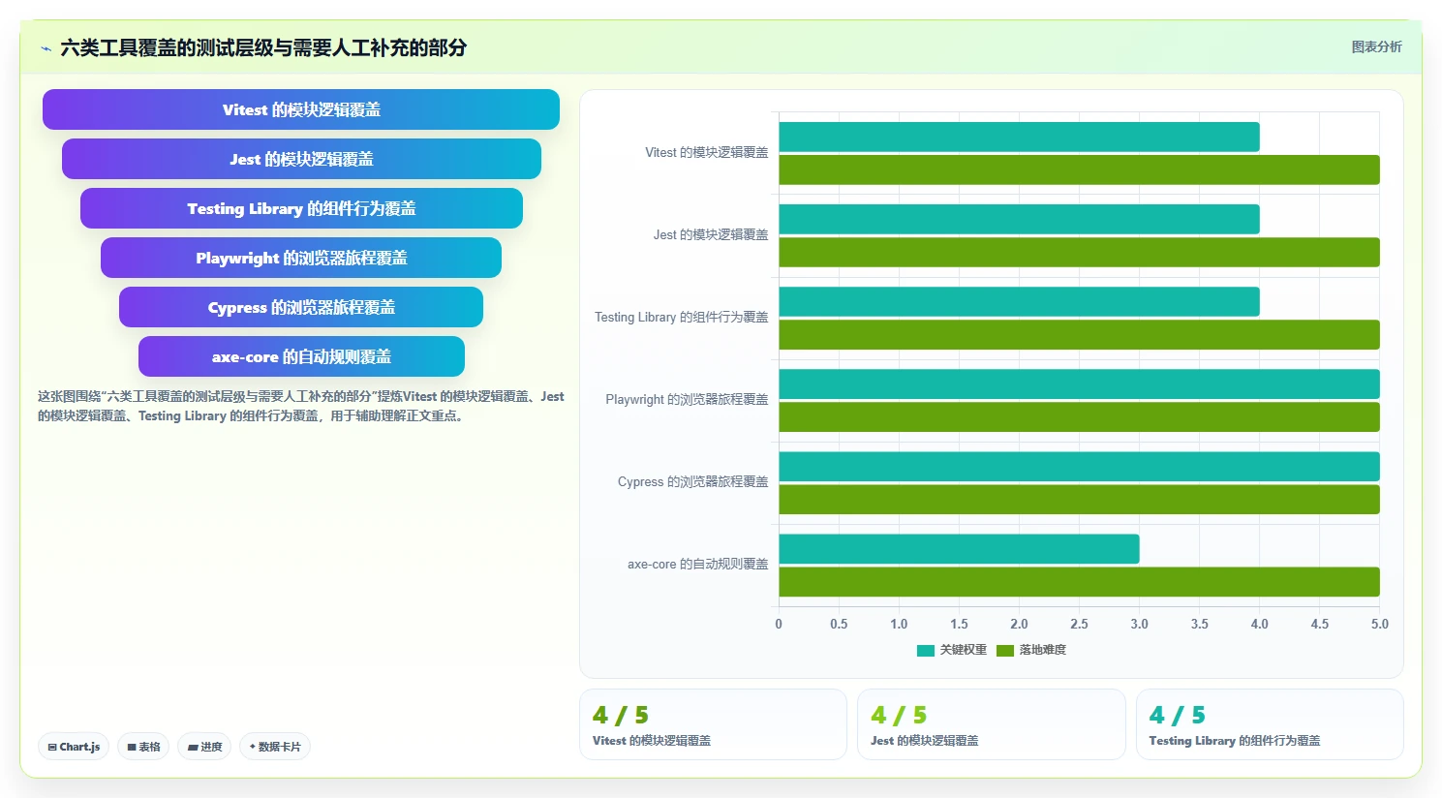Click the Chart.js tag chip
The image size is (1442, 798).
coord(74,747)
